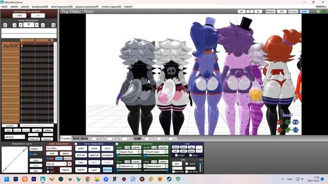Viewport: 328px width, 184px height.
Task: Click the red X move axis icon
Action: pyautogui.click(x=280, y=130)
